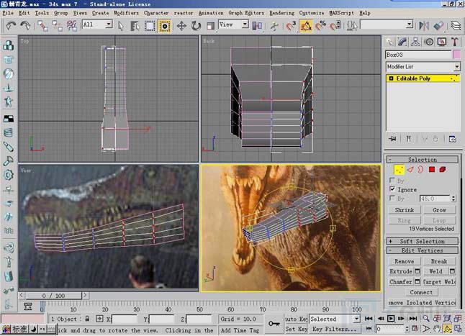This screenshot has height=336, width=465.
Task: Click the Shrink selection button
Action: tap(405, 210)
